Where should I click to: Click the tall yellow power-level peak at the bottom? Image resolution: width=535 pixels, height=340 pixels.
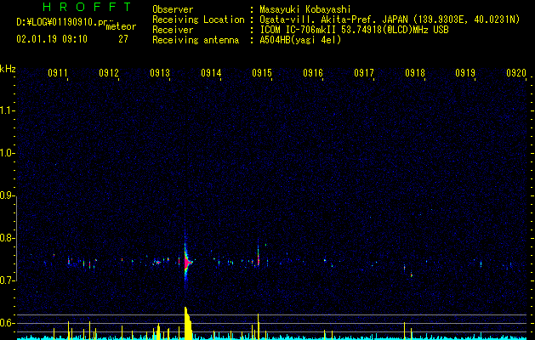(x=188, y=323)
